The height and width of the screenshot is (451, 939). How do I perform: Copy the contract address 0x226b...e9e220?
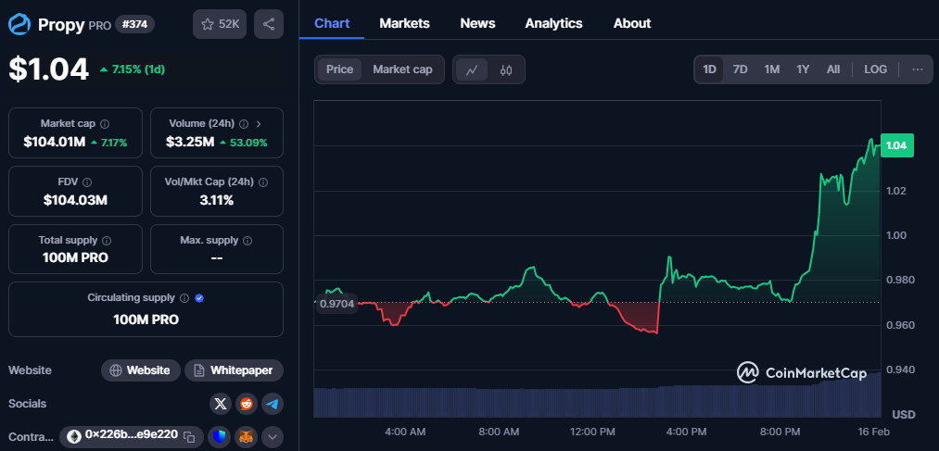(189, 436)
